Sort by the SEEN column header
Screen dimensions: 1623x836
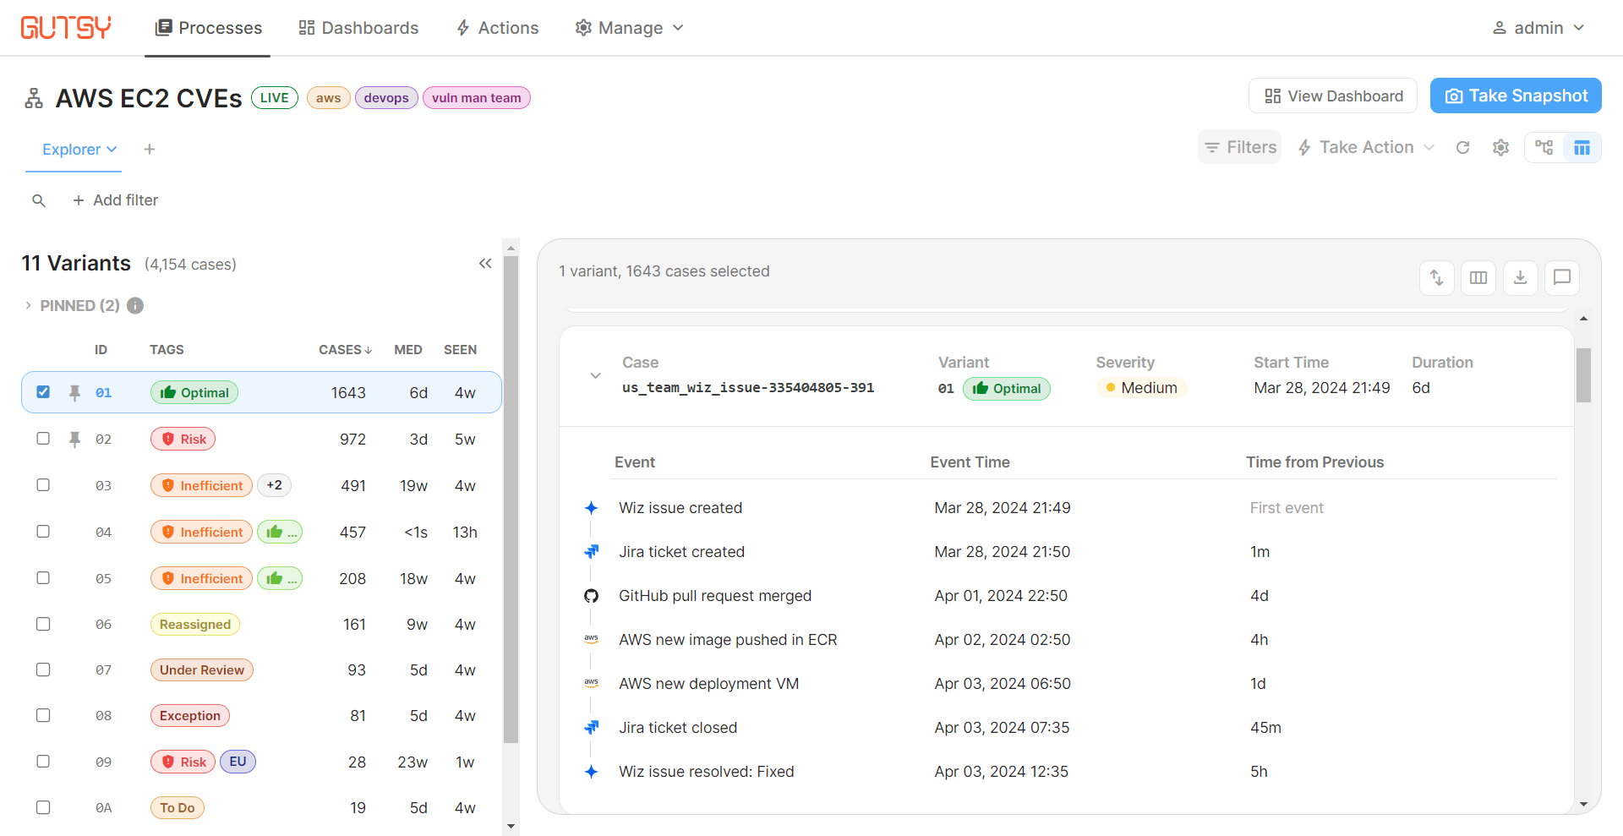[461, 350]
